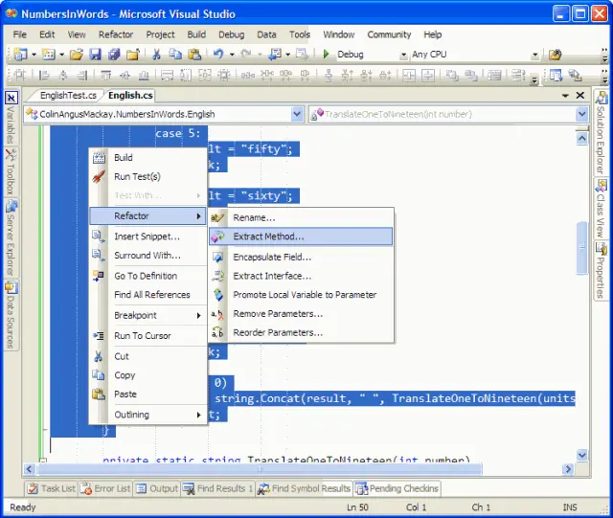This screenshot has width=613, height=518.
Task: Click the Save icon in toolbar
Action: point(95,55)
